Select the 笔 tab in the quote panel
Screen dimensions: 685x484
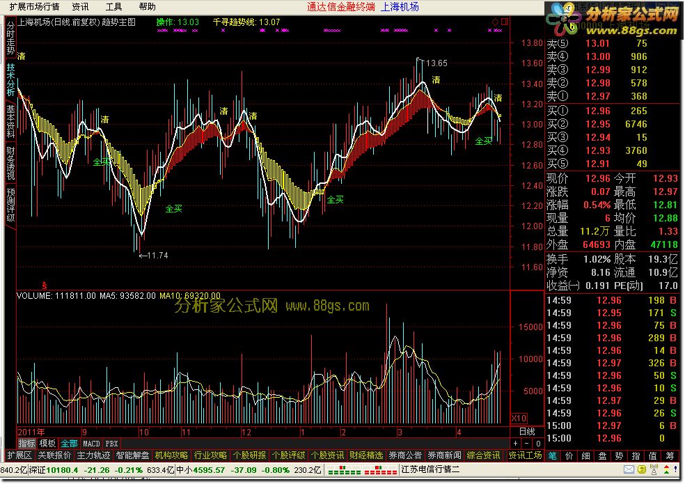[553, 455]
